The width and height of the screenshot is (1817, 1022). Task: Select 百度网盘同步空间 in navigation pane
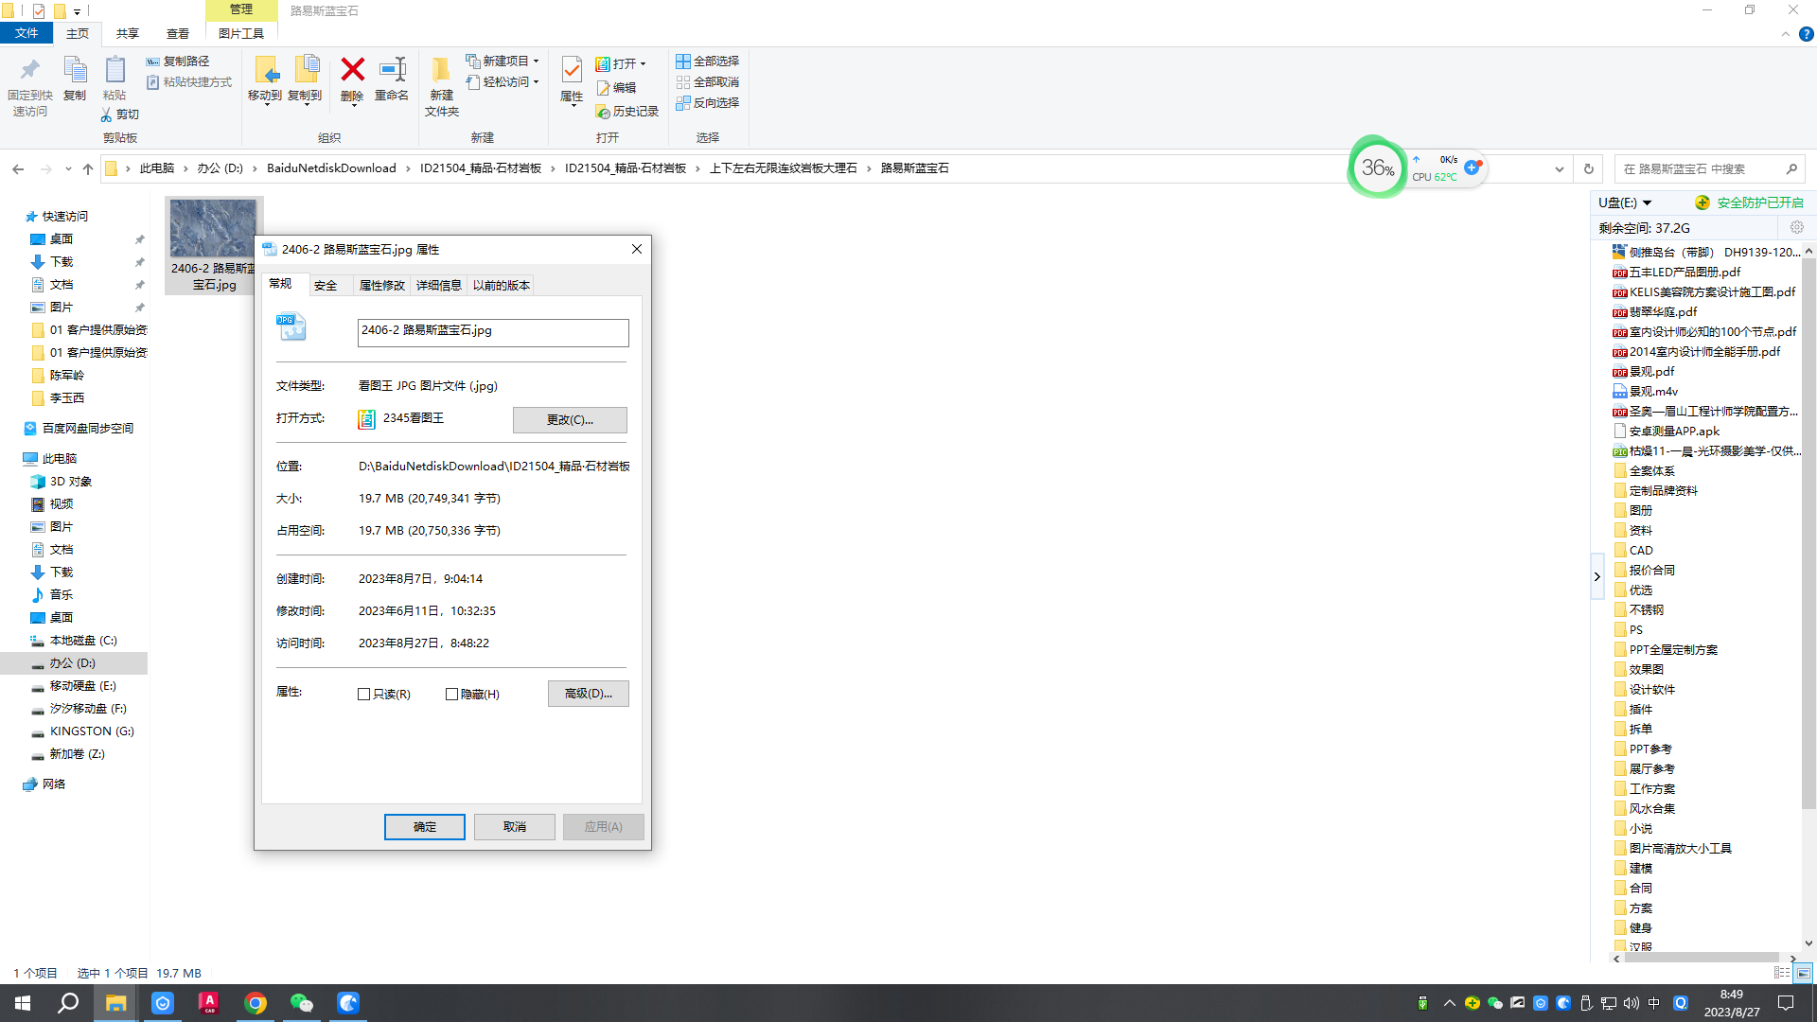tap(87, 429)
